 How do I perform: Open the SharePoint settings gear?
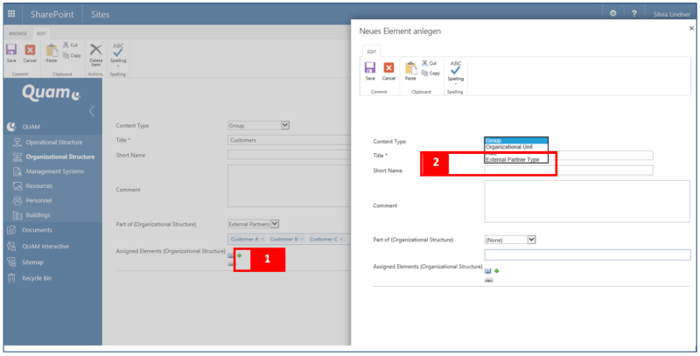point(612,14)
